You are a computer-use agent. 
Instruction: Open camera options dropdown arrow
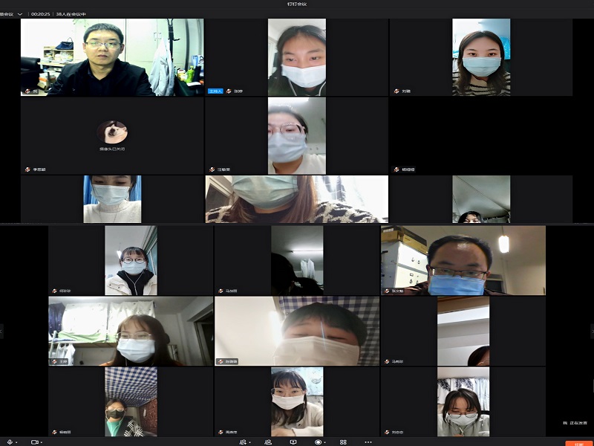click(42, 442)
